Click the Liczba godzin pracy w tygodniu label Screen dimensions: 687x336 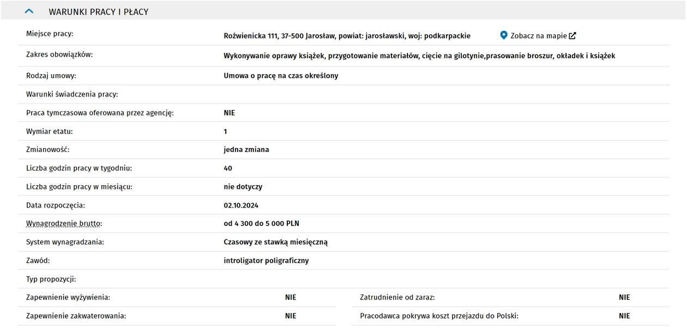[79, 168]
